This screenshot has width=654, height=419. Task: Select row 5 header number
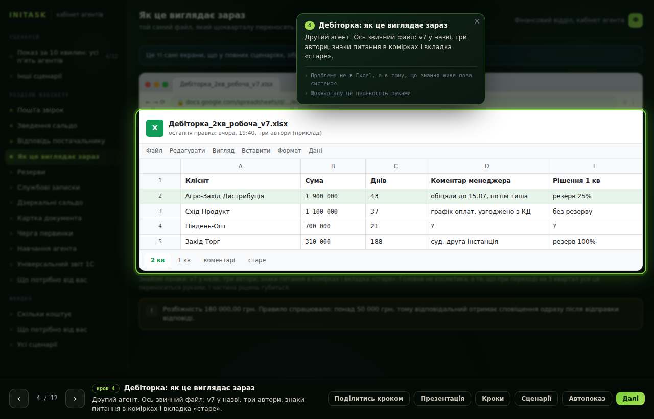pos(160,242)
